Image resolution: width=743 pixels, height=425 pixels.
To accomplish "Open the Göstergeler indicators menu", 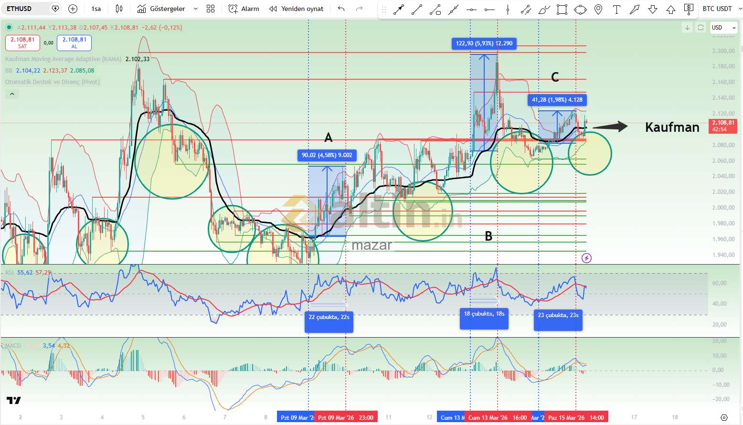I will 162,9.
